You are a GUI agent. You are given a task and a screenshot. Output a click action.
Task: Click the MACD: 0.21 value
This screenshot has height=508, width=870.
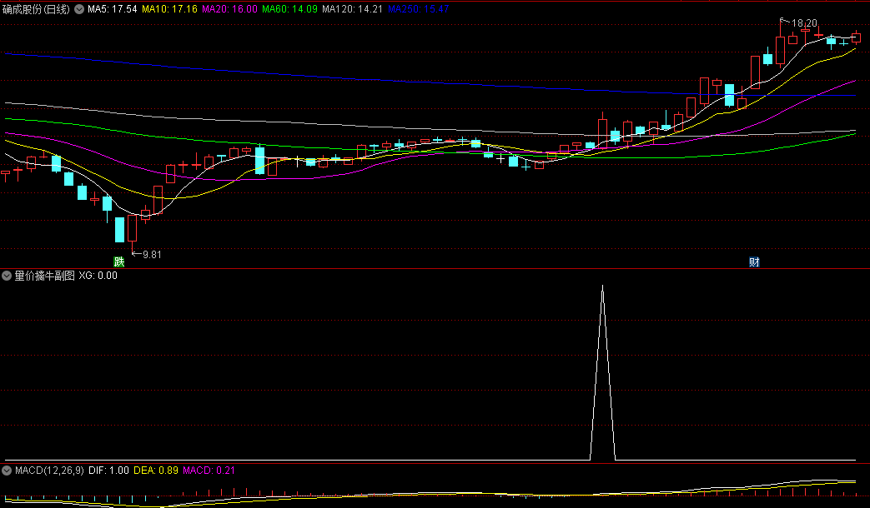click(209, 471)
